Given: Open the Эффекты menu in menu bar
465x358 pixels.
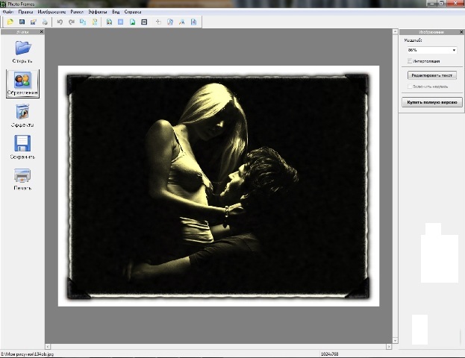Looking at the screenshot, I should [x=97, y=13].
